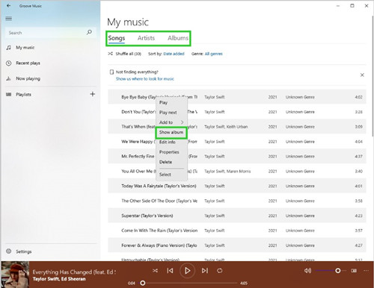
Task: Select the song Bye Bye Baby
Action: click(237, 97)
